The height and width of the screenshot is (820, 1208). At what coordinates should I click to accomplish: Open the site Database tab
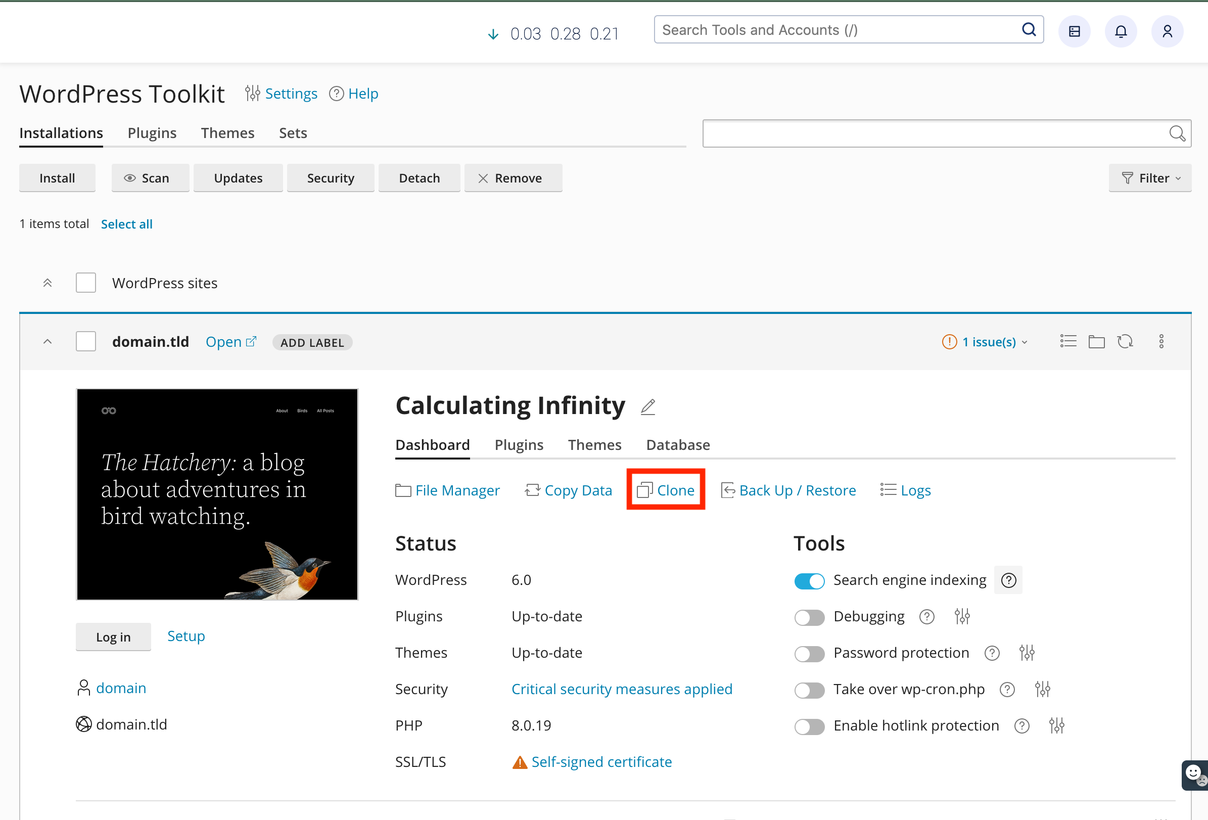(x=678, y=445)
